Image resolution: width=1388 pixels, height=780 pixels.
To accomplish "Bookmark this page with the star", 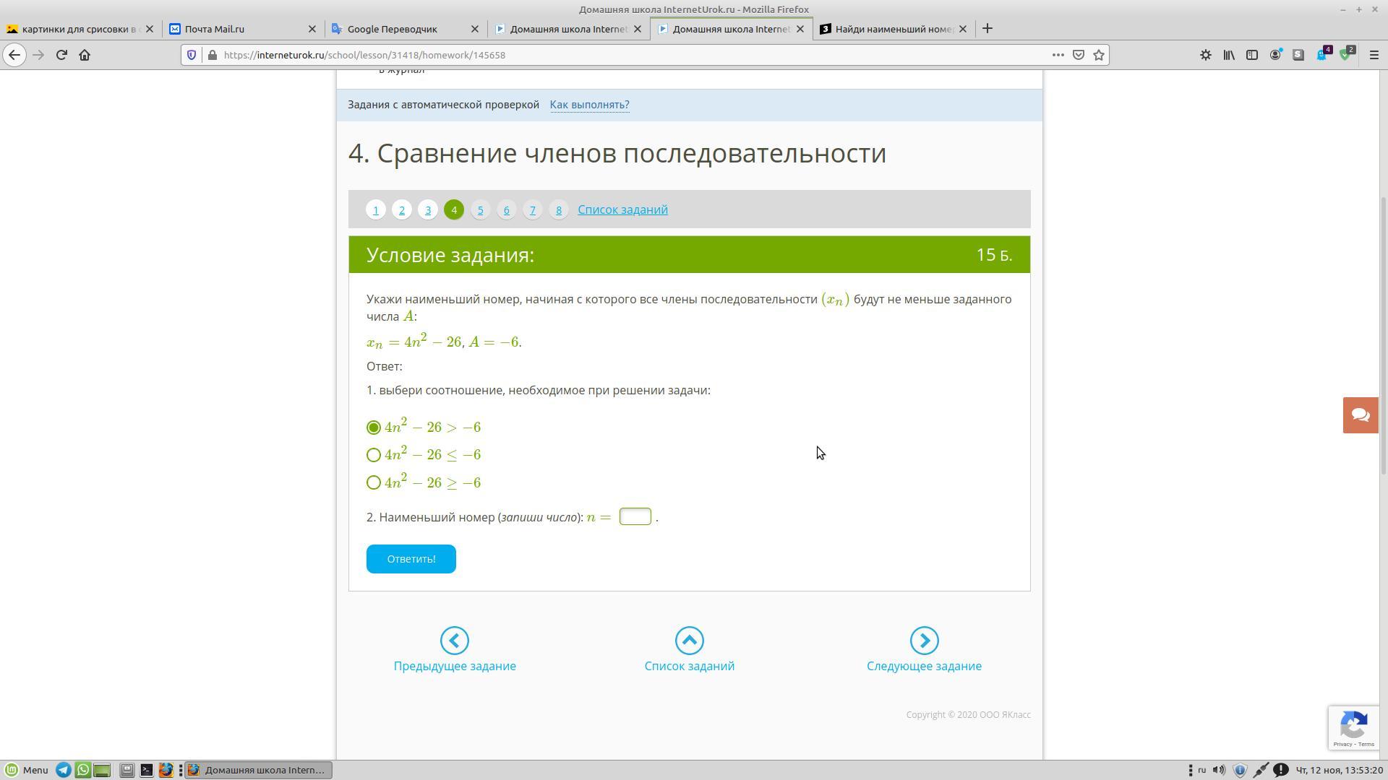I will click(x=1099, y=55).
